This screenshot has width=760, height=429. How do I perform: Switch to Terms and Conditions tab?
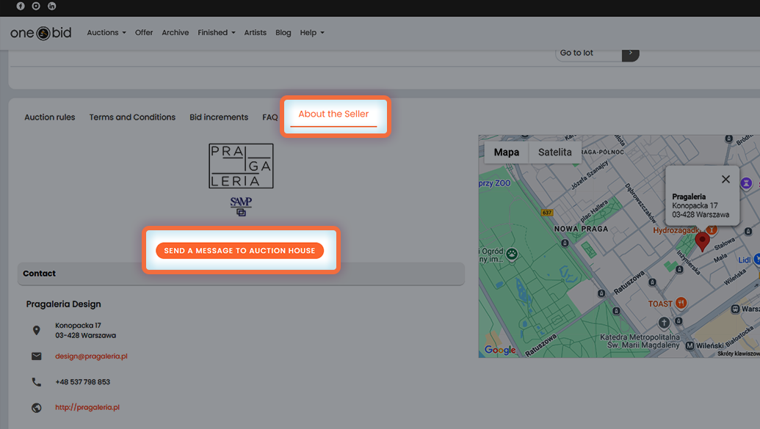pos(132,117)
